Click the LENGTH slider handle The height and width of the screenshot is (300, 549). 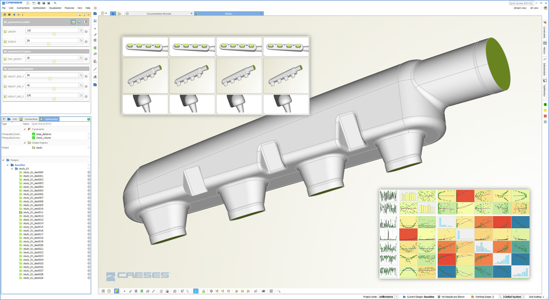pyautogui.click(x=54, y=34)
